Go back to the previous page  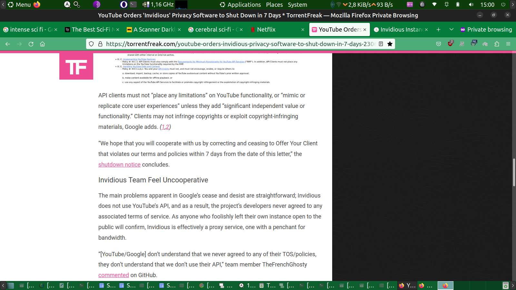point(8,44)
